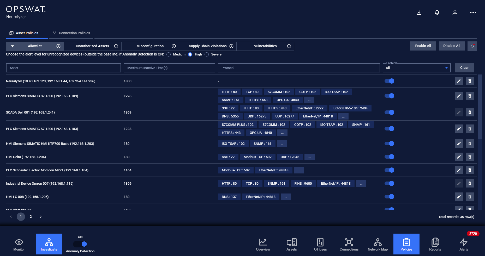Click Enable All button
This screenshot has height=256, width=485.
423,46
